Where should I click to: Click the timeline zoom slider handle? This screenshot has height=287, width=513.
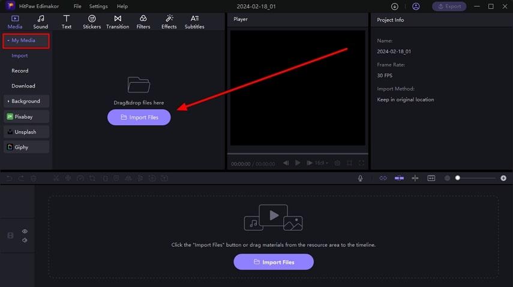(x=458, y=178)
